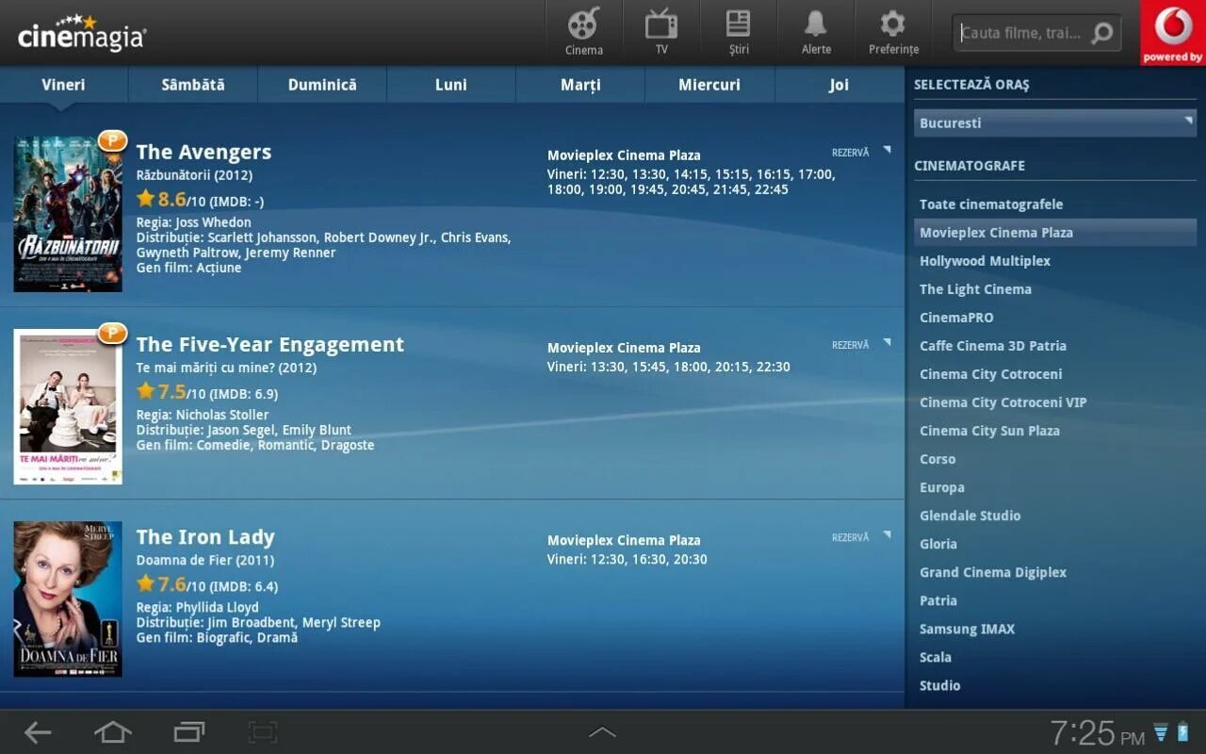Tap the 7:25 PM clock
This screenshot has width=1206, height=754.
point(1097,732)
